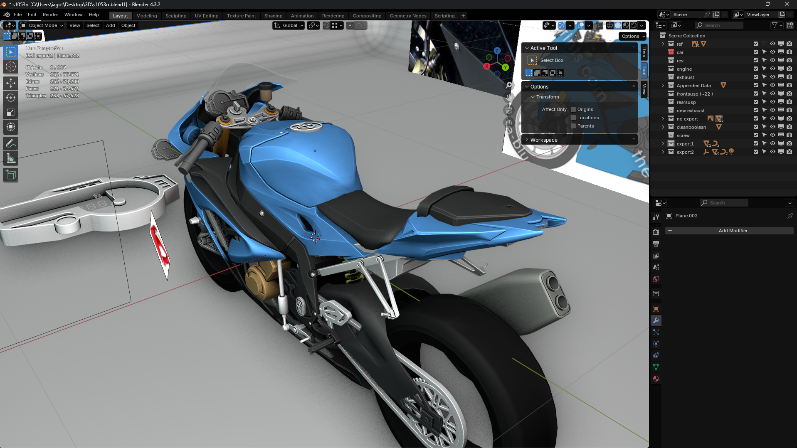Image resolution: width=797 pixels, height=448 pixels.
Task: Toggle X-ray display in viewport header
Action: [x=599, y=25]
